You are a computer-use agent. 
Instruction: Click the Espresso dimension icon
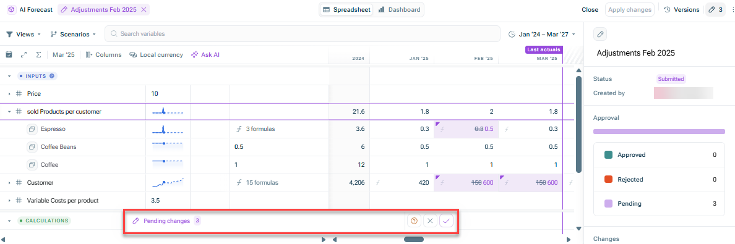pyautogui.click(x=32, y=128)
